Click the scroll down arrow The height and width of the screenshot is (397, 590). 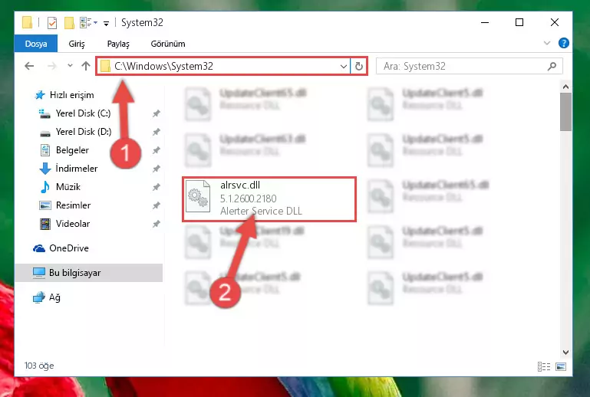(565, 353)
